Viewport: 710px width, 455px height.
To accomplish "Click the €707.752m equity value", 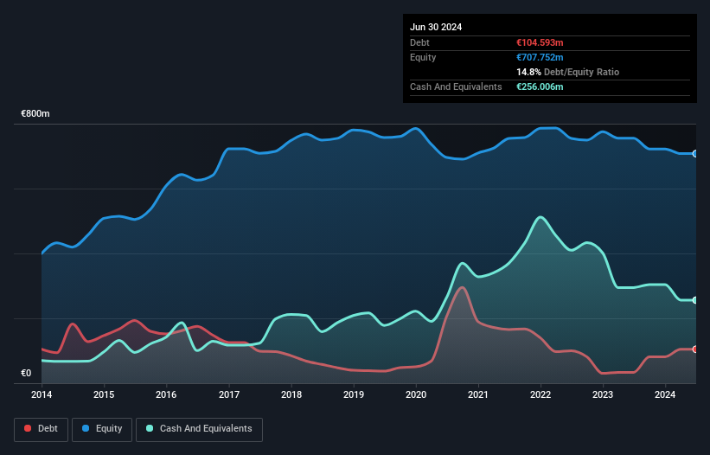I will 540,57.
